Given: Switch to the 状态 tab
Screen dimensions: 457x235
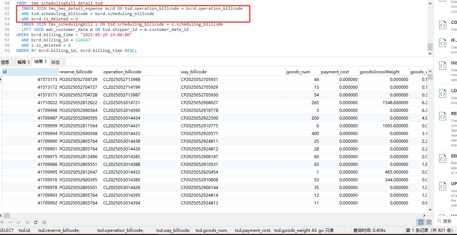Looking at the screenshot, I should [x=56, y=62].
